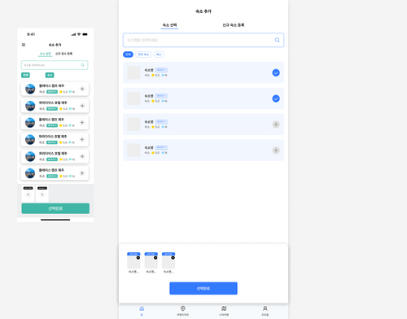Click star rating on second blue lodging row
The width and height of the screenshot is (407, 319).
[155, 101]
